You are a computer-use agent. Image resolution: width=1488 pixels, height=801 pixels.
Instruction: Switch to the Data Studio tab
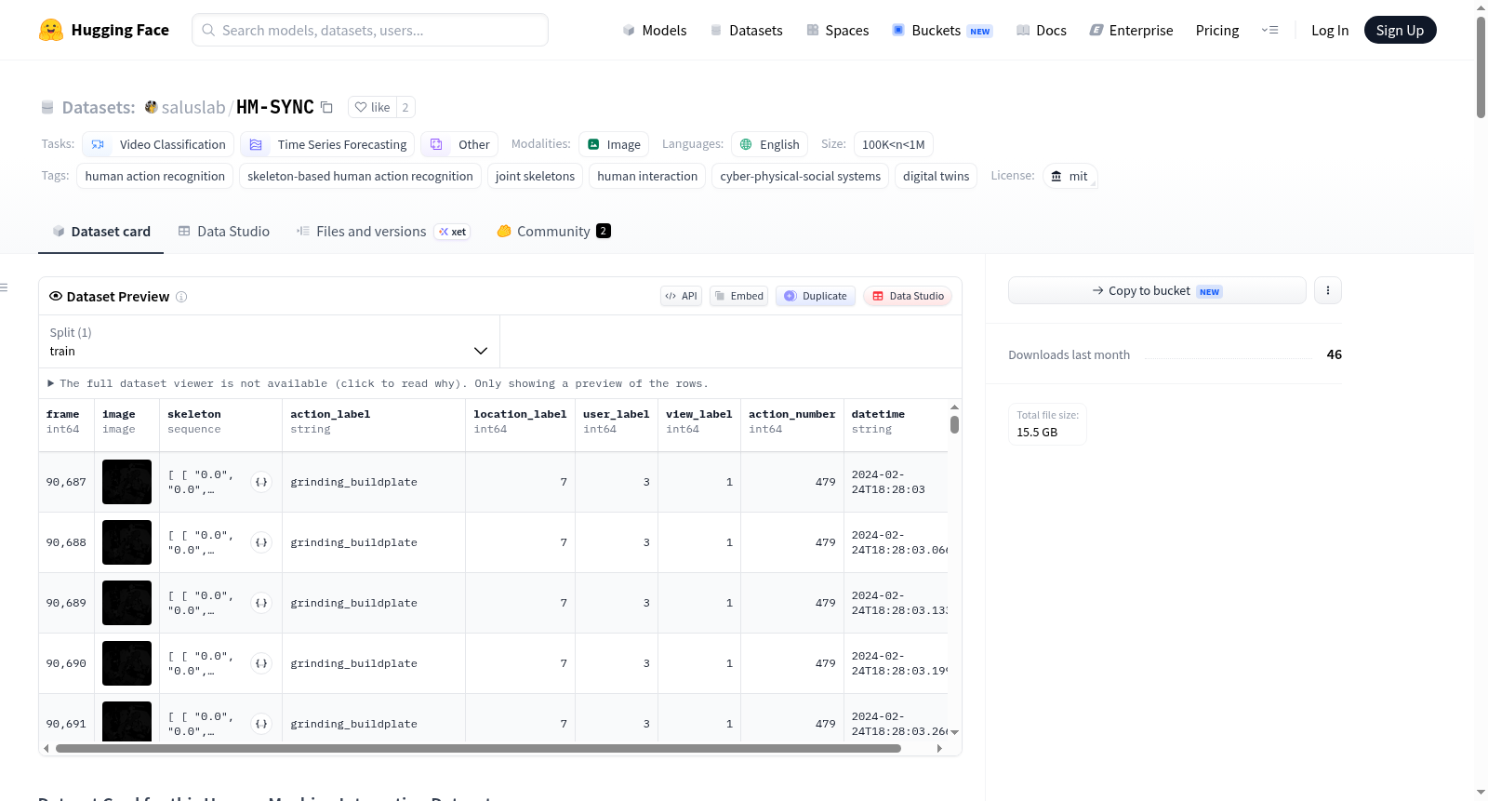223,232
